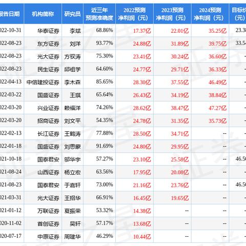The height and width of the screenshot is (246, 246).
Task: Click 2024 forecast value 36.33亿
Action: (x=218, y=70)
